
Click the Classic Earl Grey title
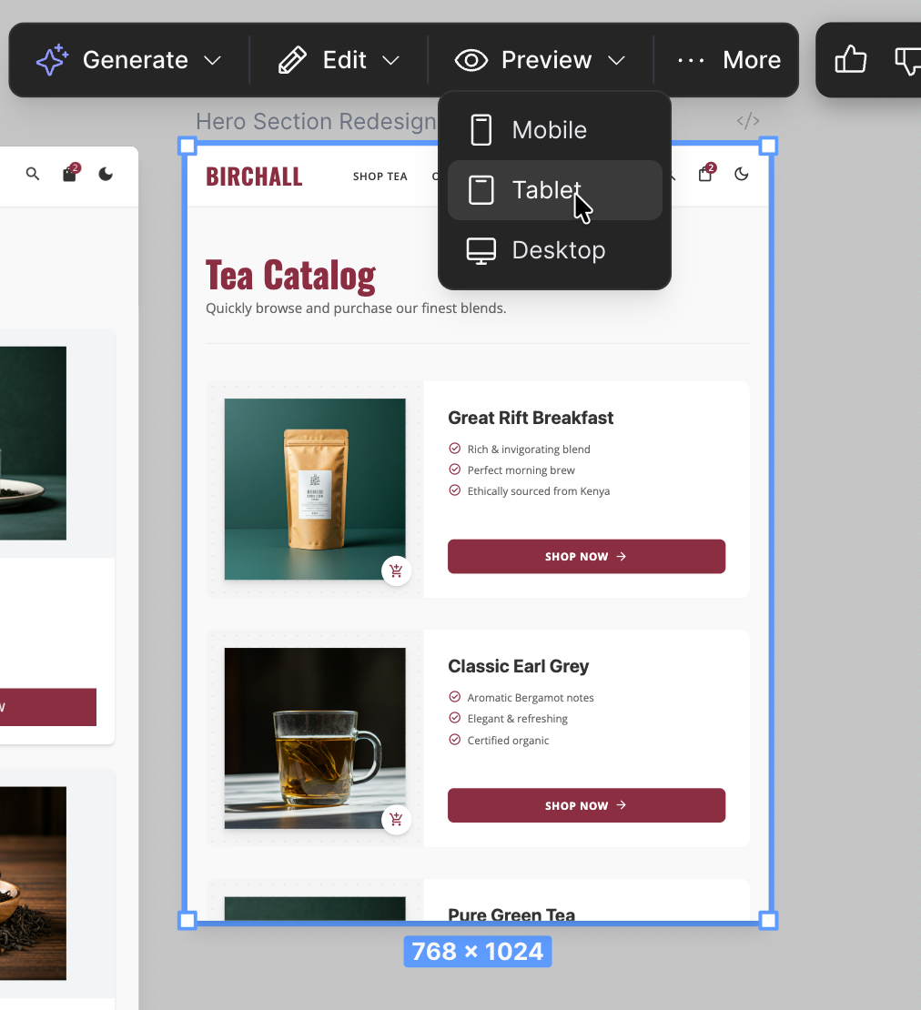pos(519,666)
